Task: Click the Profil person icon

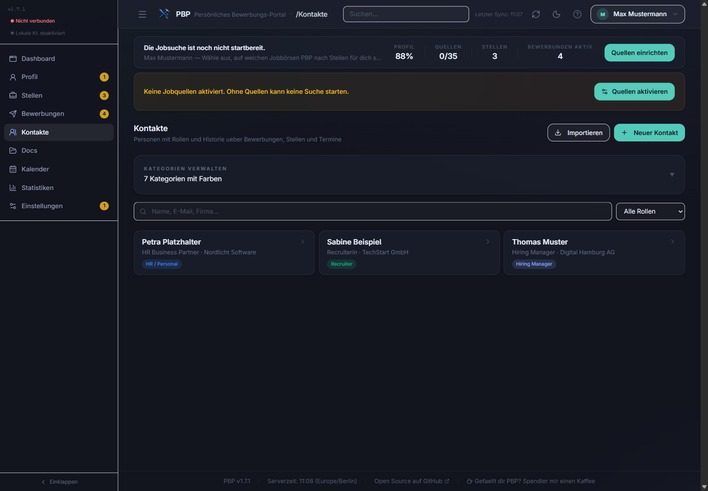Action: coord(13,77)
